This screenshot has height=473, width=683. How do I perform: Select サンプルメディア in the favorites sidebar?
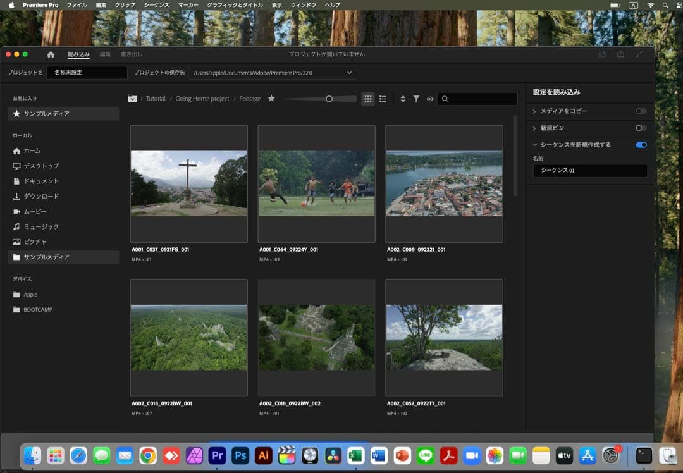tap(63, 114)
